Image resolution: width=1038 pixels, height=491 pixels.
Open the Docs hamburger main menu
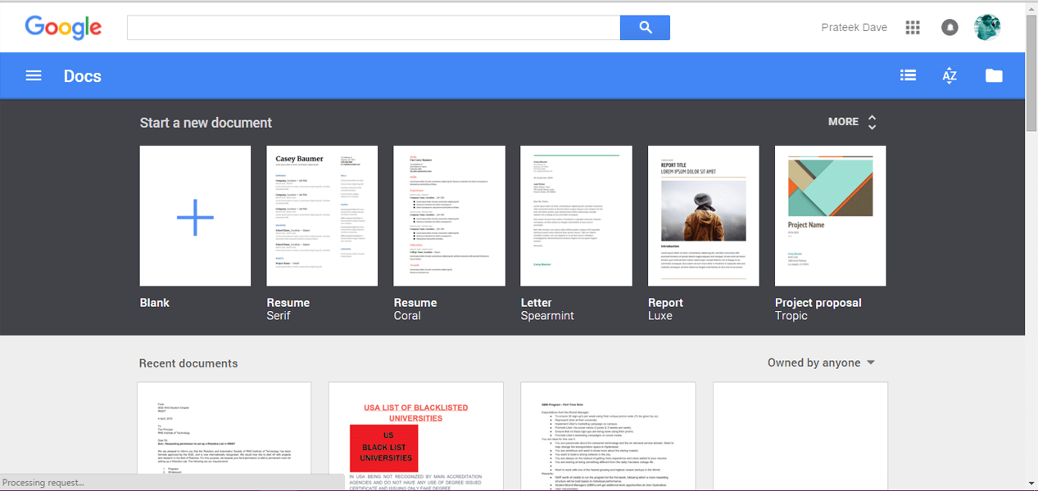pos(34,76)
